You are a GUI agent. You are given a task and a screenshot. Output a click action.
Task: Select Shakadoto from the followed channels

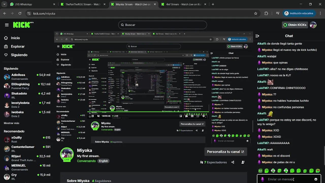tap(27, 95)
